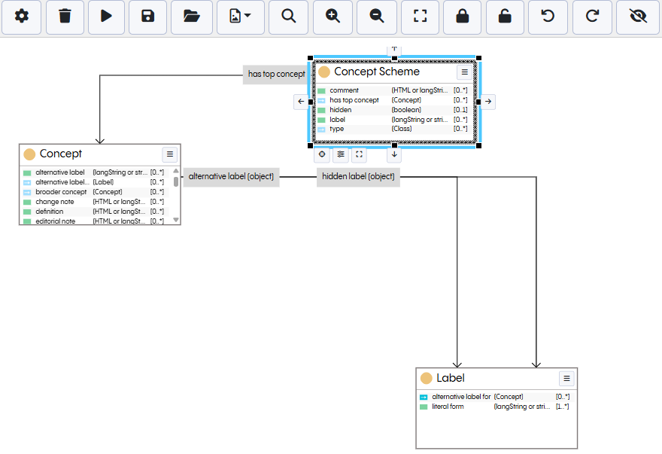Click the closed lock icon
Viewport: 662px width, 454px height.
pyautogui.click(x=463, y=17)
